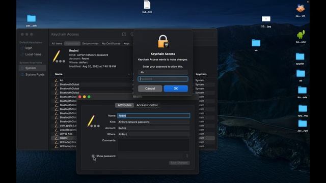Image resolution: width=326 pixels, height=183 pixels.
Task: Click the 'Keychain Access' window title
Action: 65,34
